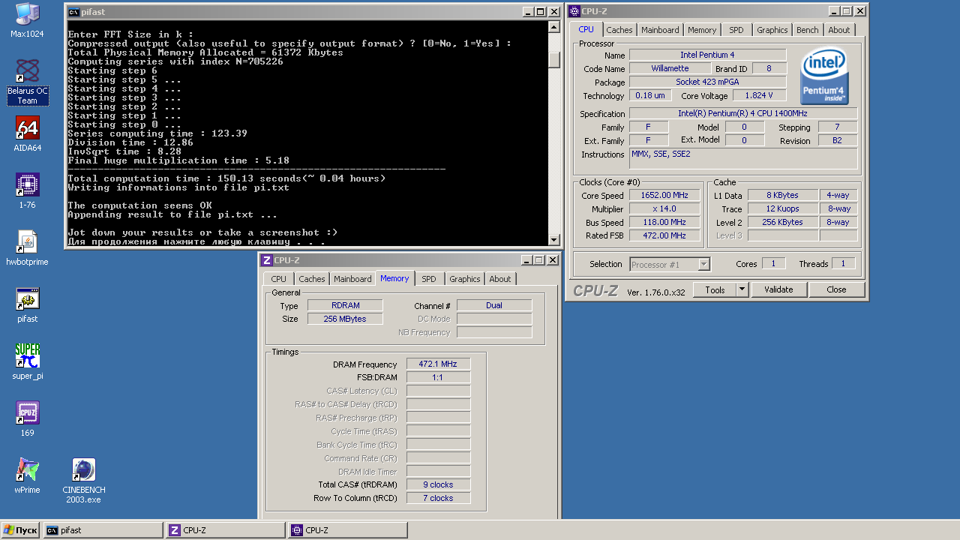Activate the first CPU-Z taskbar button
The width and height of the screenshot is (960, 540).
[226, 530]
